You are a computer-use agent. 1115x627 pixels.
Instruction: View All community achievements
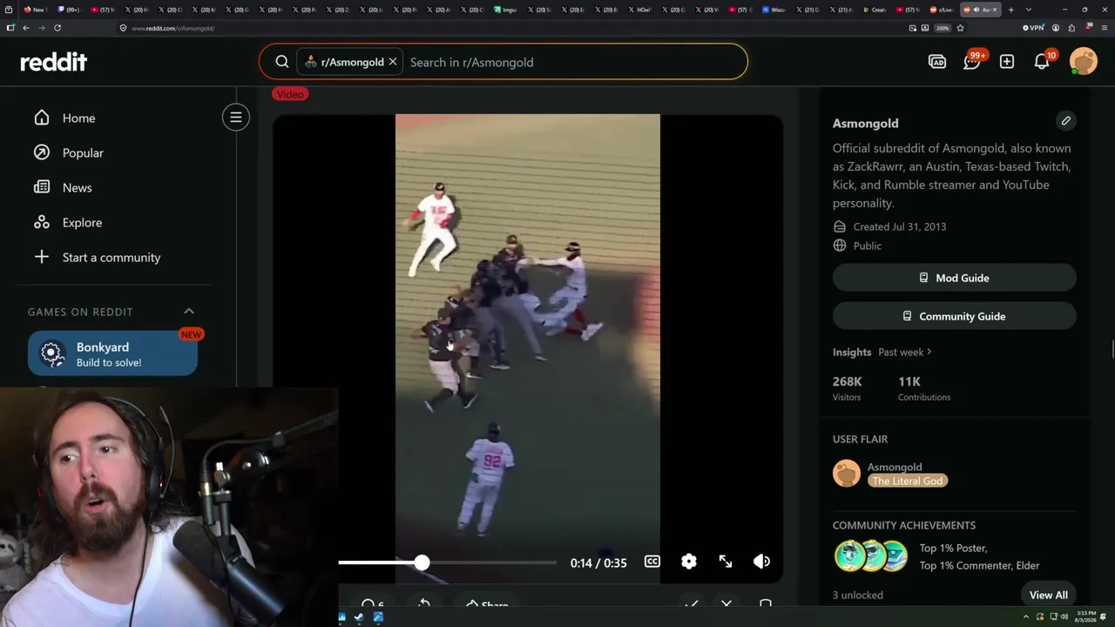(x=1049, y=595)
